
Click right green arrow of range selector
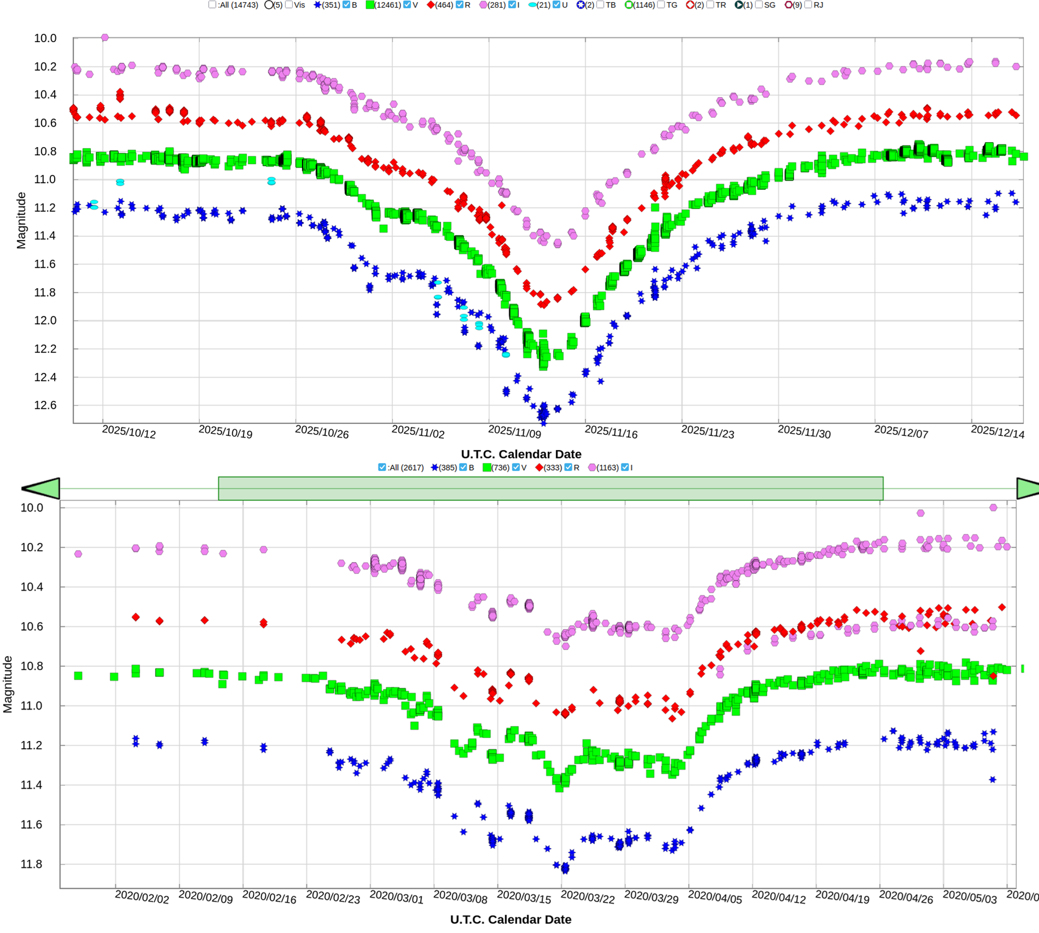[1027, 488]
